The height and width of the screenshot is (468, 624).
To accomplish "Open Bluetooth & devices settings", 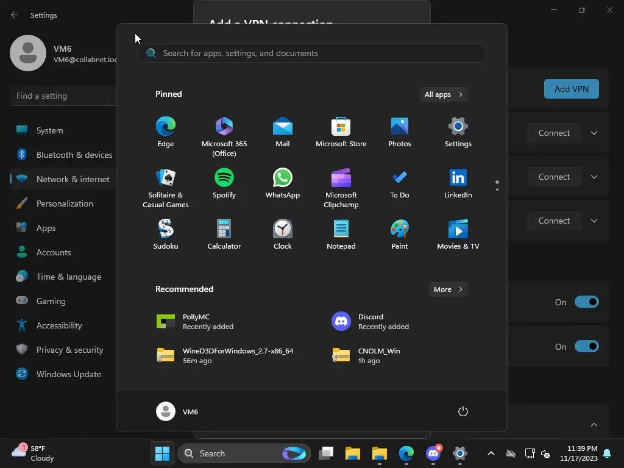I will pyautogui.click(x=63, y=155).
